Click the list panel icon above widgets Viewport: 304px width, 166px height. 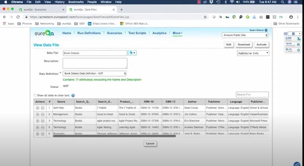click(285, 34)
